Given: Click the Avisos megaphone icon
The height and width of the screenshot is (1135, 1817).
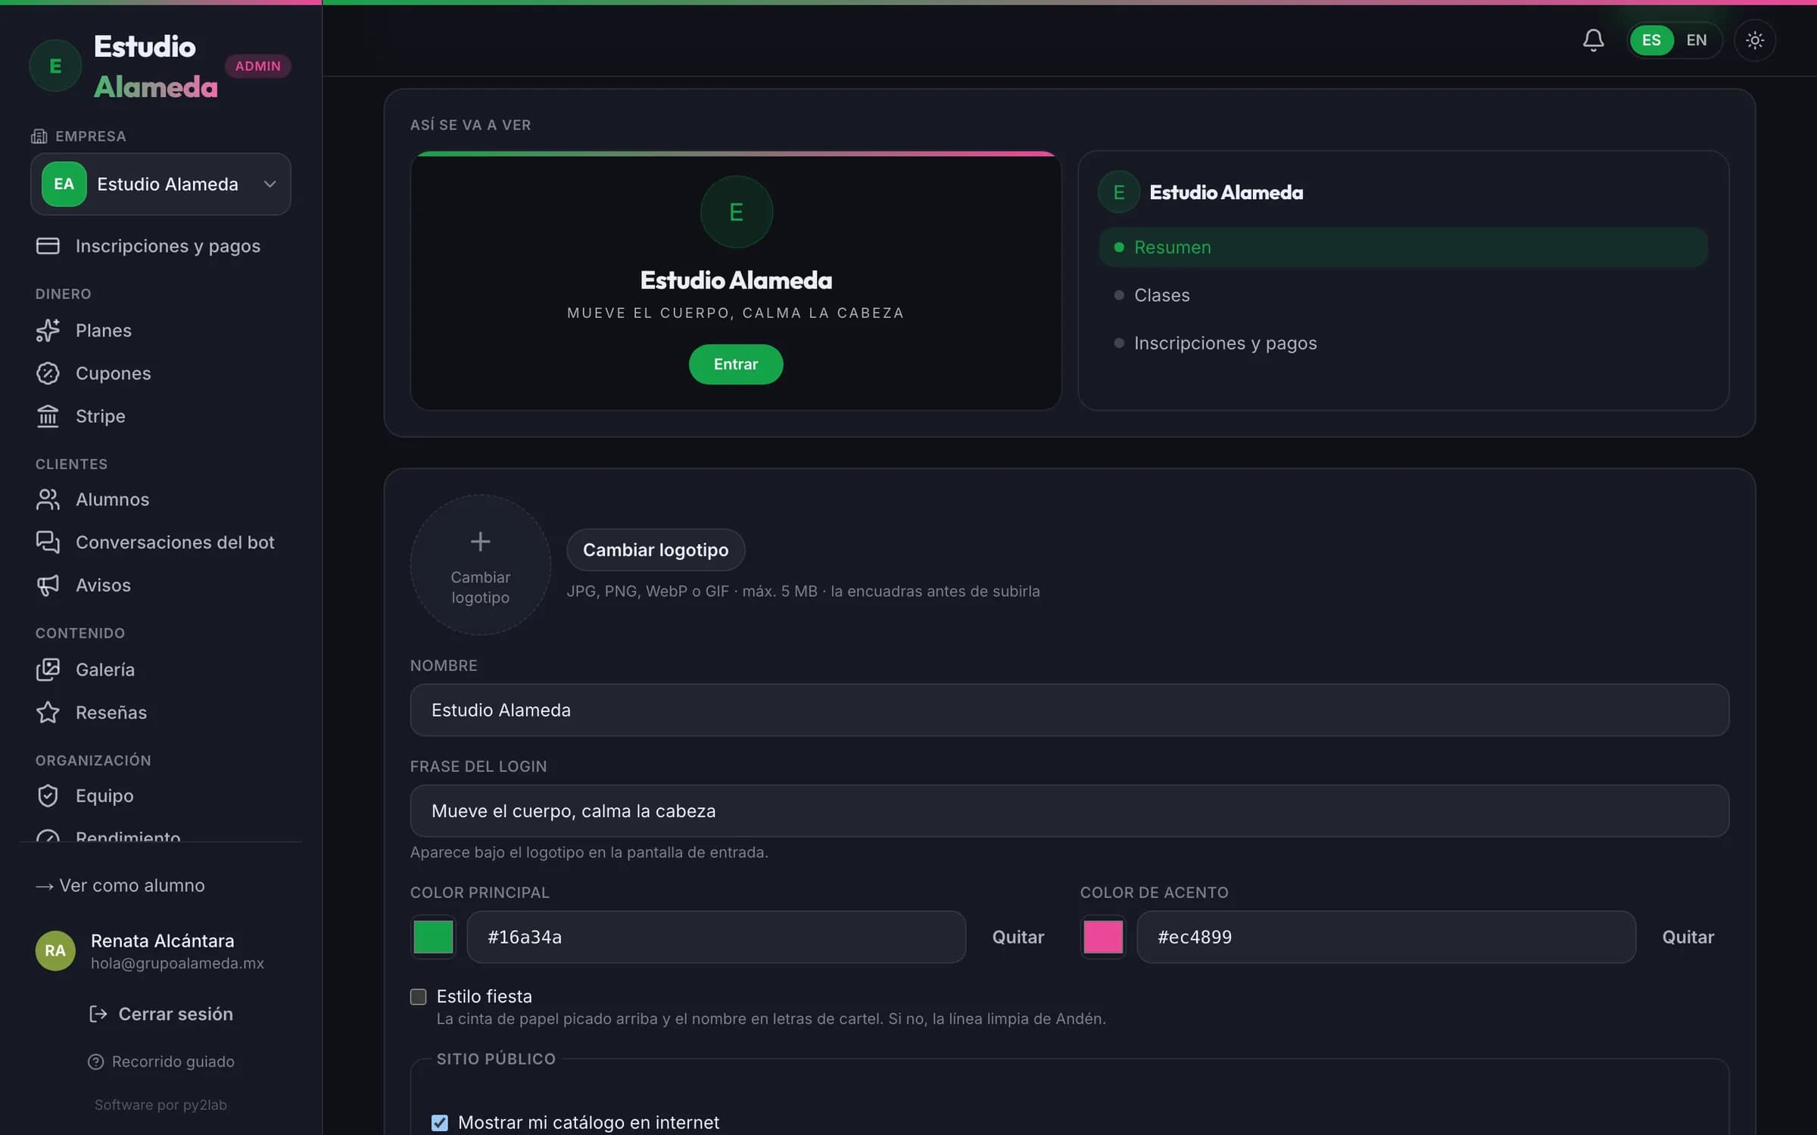Looking at the screenshot, I should click(48, 585).
